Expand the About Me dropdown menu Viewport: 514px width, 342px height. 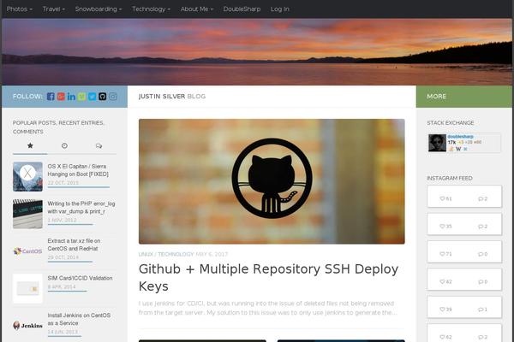[197, 9]
